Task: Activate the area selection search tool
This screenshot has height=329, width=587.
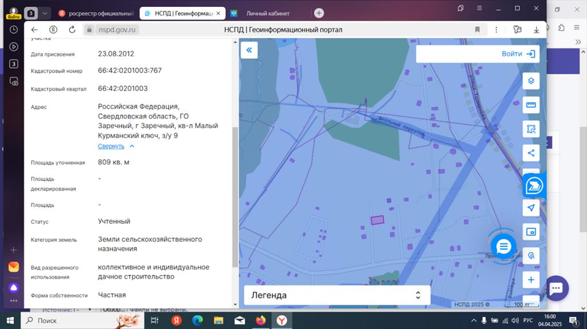Action: (x=531, y=129)
